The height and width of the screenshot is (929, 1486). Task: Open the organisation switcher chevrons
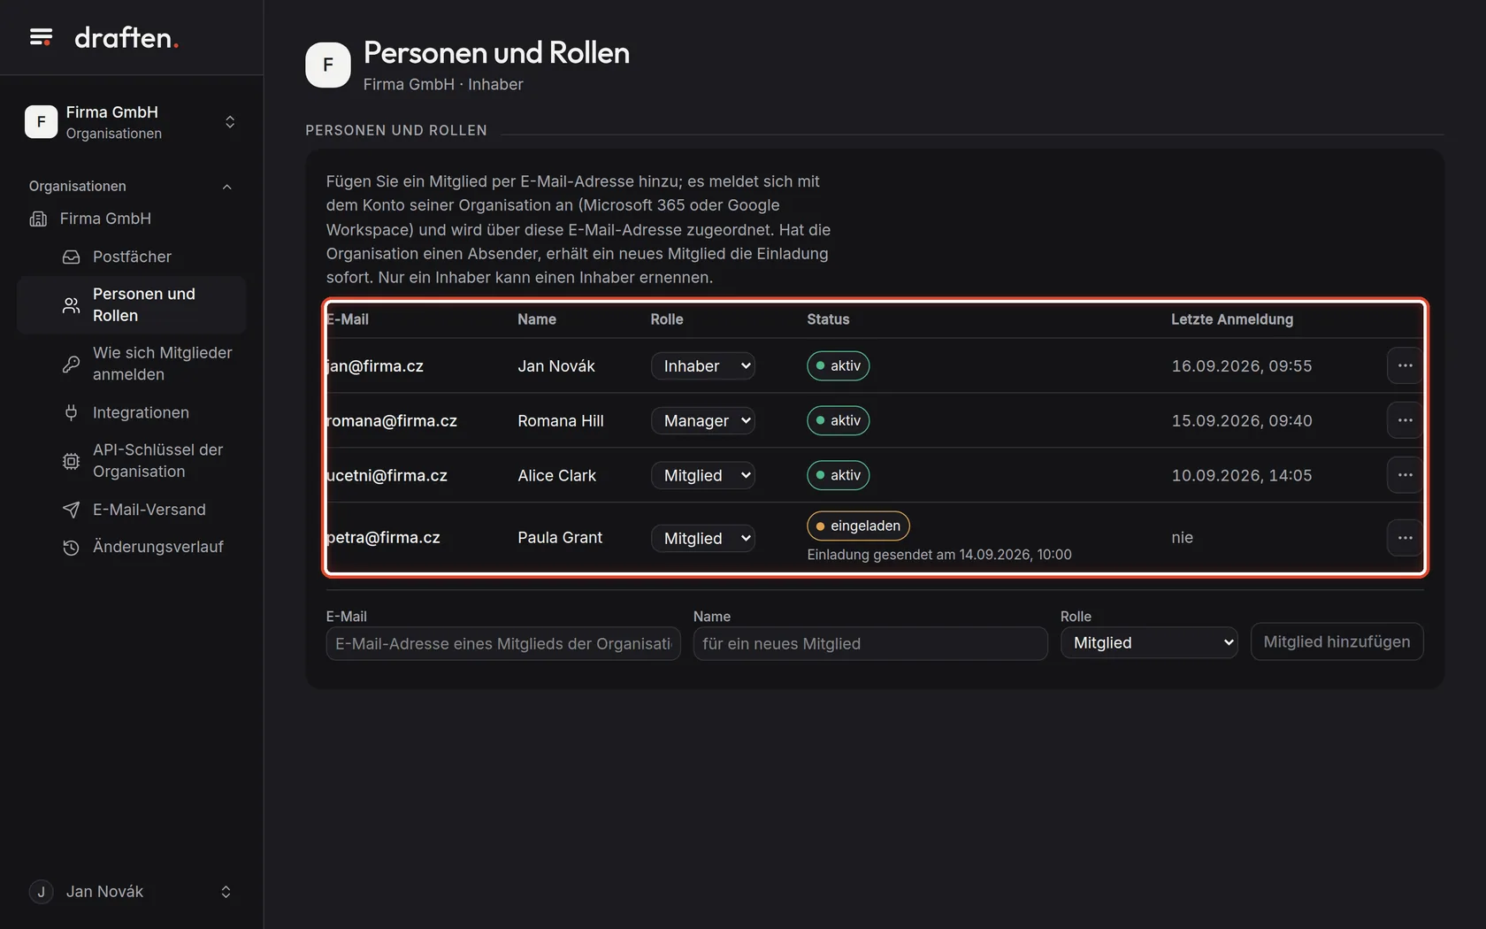tap(230, 122)
